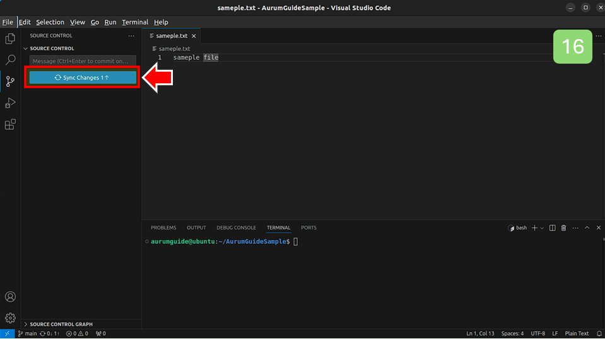This screenshot has height=339, width=605.
Task: Open the Help menu
Action: pyautogui.click(x=161, y=22)
